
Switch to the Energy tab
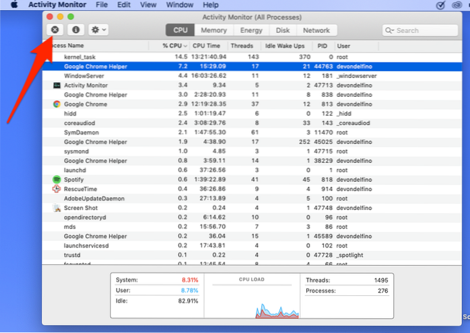pos(251,30)
